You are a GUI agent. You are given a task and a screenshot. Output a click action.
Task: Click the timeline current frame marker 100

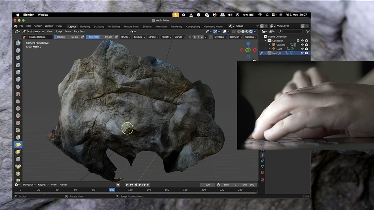click(112, 190)
